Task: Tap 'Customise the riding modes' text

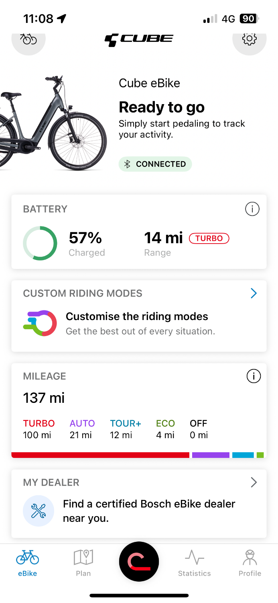Action: (137, 316)
